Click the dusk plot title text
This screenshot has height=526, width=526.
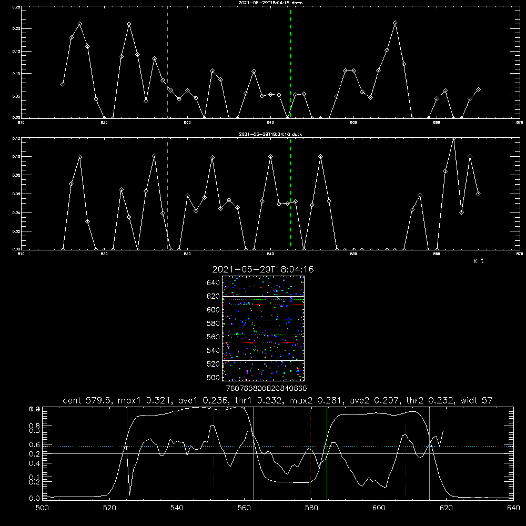pyautogui.click(x=270, y=134)
